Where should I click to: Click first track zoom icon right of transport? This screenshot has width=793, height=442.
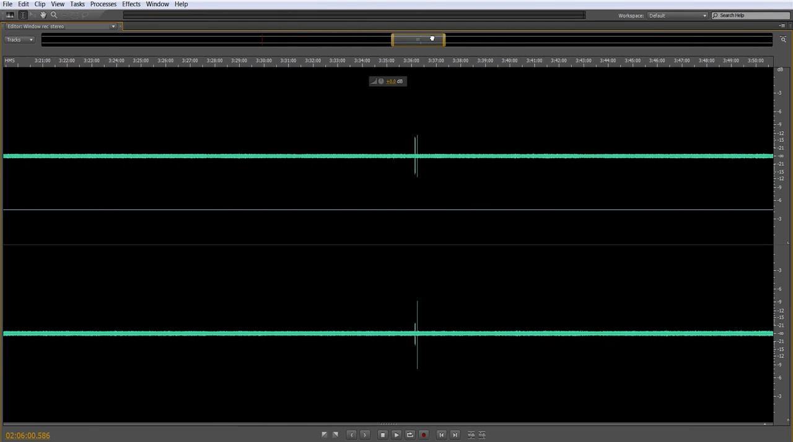[x=471, y=435]
